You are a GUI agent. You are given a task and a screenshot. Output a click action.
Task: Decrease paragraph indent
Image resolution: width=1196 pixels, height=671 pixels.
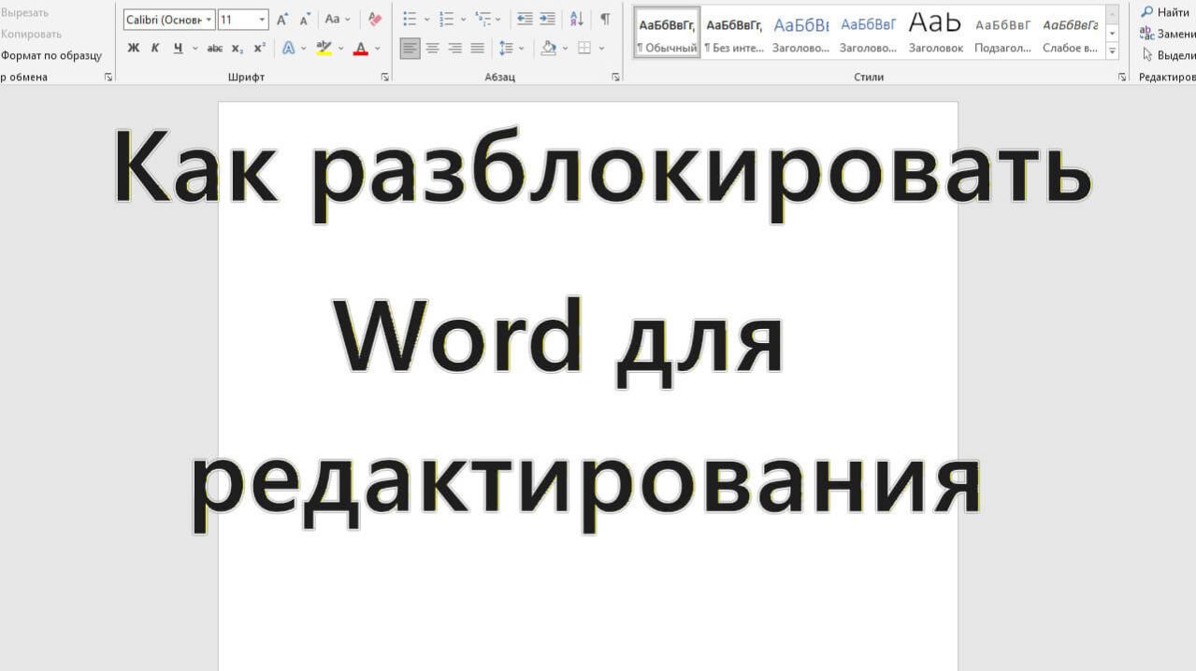(525, 19)
